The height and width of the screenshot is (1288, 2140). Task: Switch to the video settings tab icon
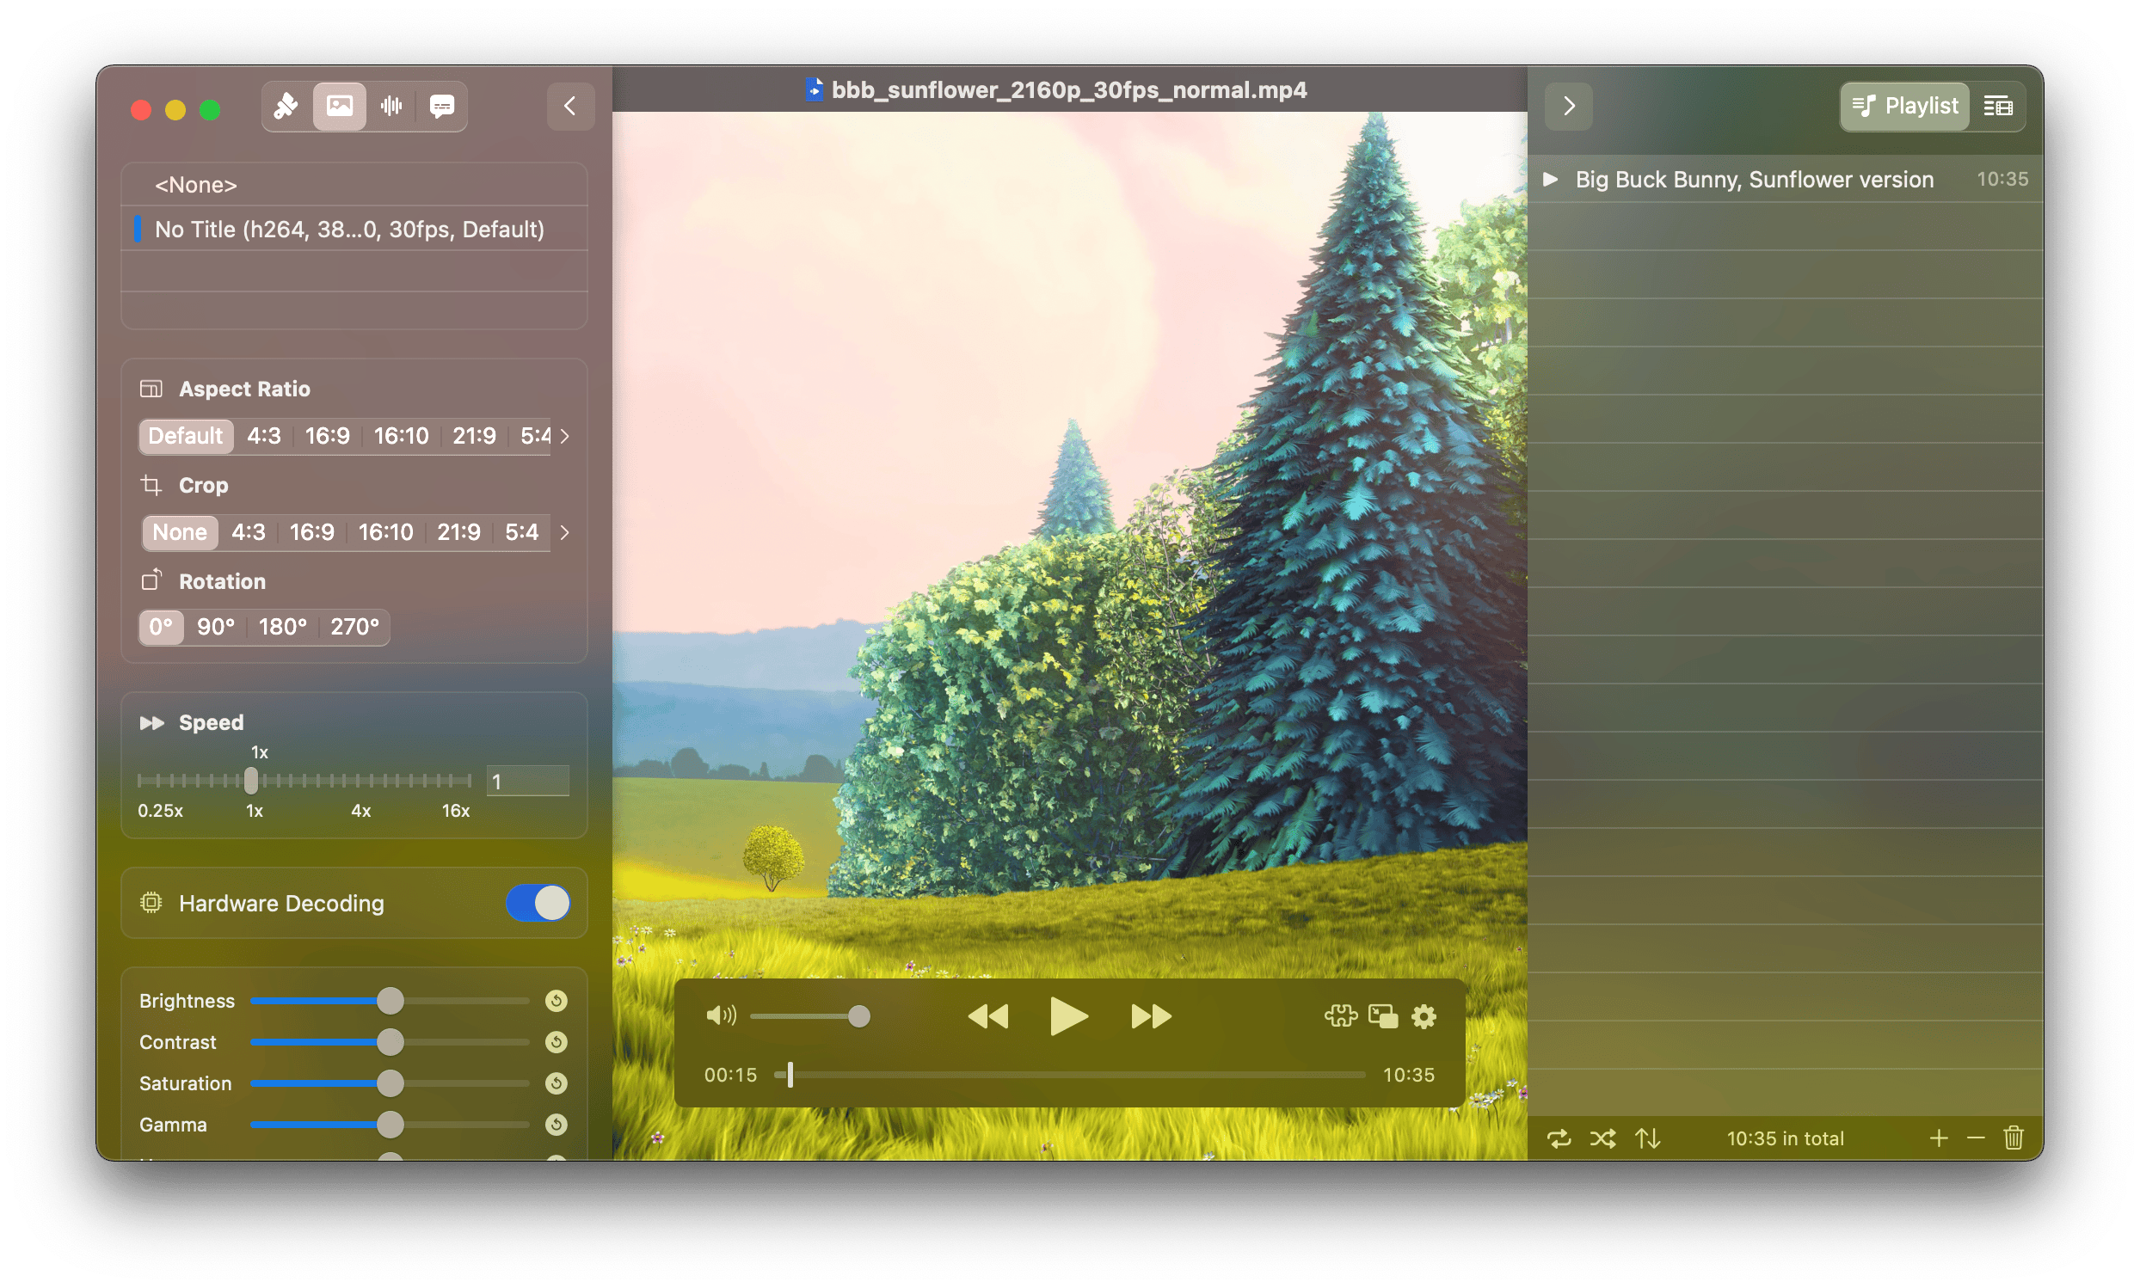tap(339, 106)
